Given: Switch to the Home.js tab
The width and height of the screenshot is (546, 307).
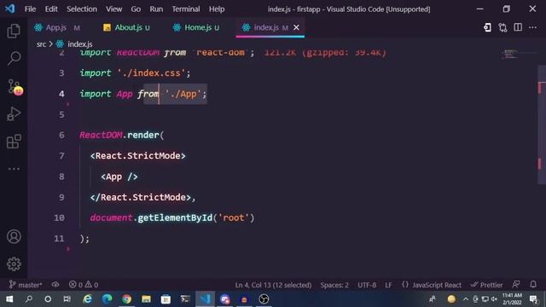Looking at the screenshot, I should 198,27.
